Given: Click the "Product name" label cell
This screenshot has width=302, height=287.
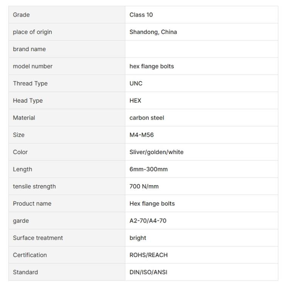Looking at the screenshot, I should tap(32, 204).
